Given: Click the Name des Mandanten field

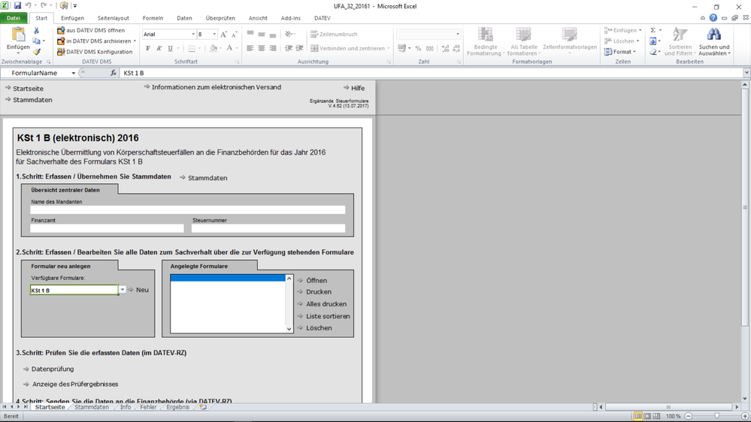Looking at the screenshot, I should [x=187, y=209].
